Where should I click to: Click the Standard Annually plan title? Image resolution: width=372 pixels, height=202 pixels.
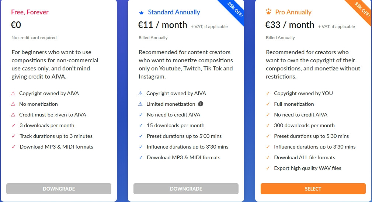pos(174,12)
